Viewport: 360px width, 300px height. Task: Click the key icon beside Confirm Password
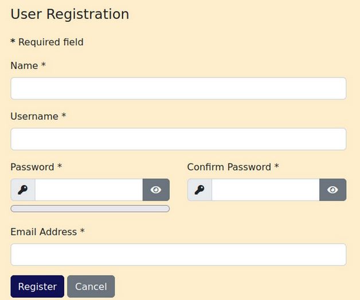pyautogui.click(x=199, y=190)
